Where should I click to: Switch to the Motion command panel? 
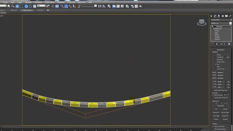click(x=222, y=16)
